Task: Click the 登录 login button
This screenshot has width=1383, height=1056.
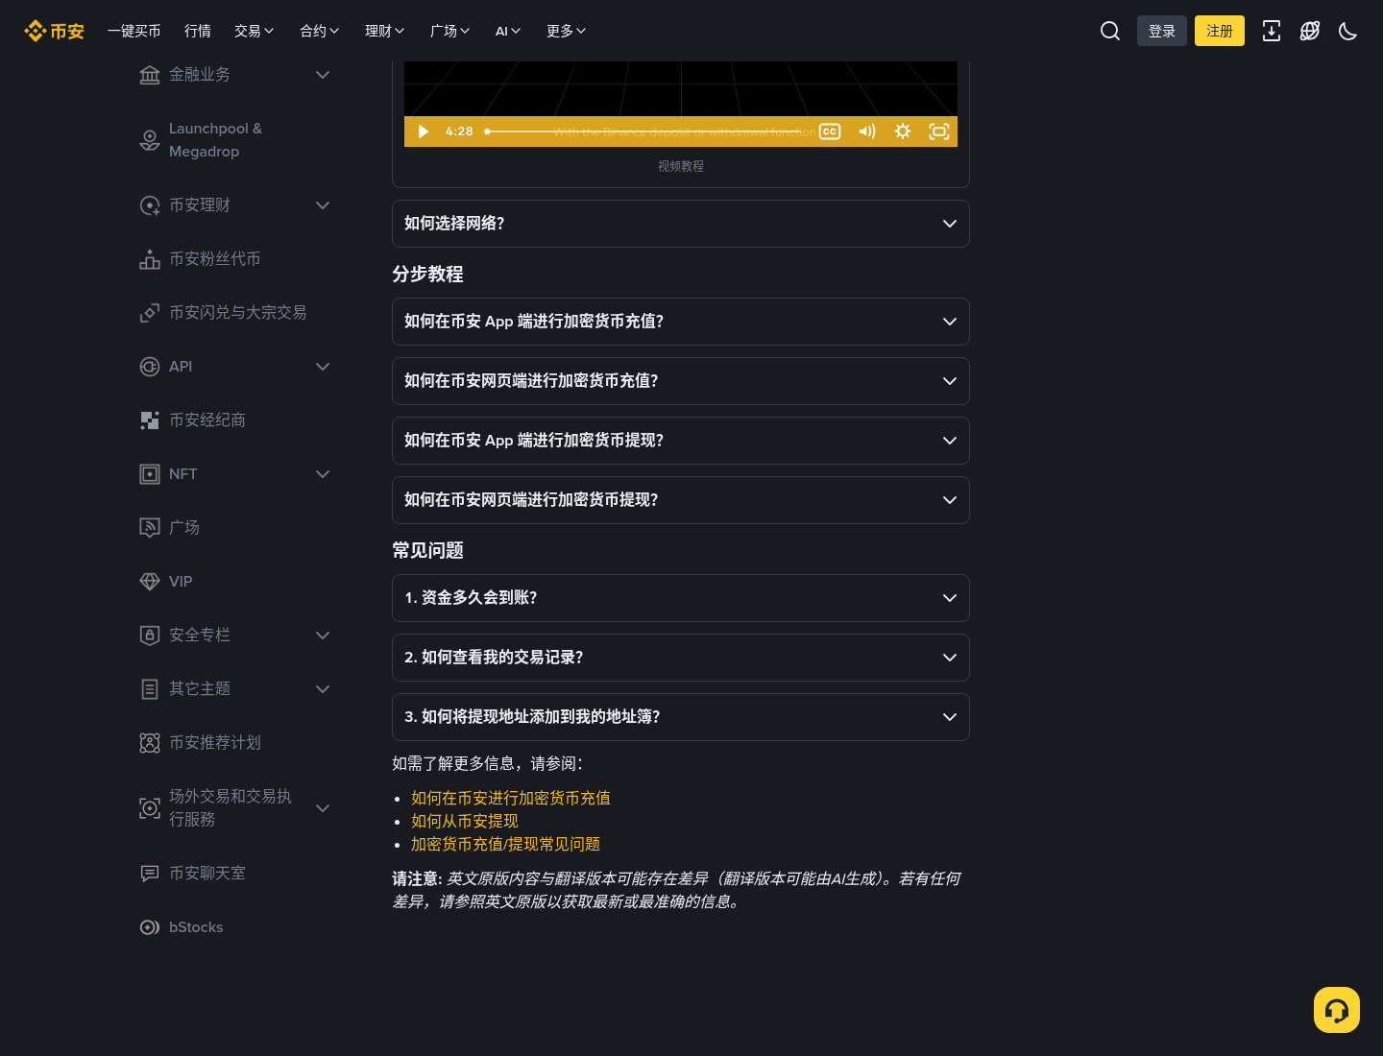Action: click(x=1162, y=31)
